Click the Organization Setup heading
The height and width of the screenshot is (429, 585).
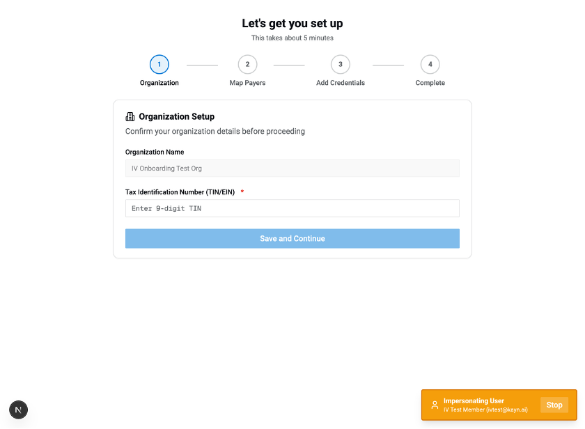[176, 117]
